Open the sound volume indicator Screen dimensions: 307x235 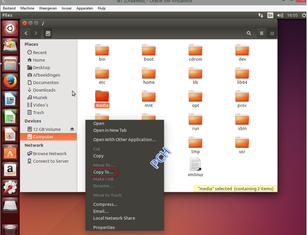click(280, 15)
